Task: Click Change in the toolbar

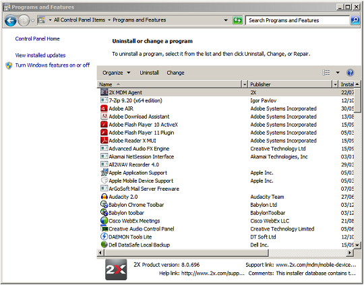Action: click(175, 73)
